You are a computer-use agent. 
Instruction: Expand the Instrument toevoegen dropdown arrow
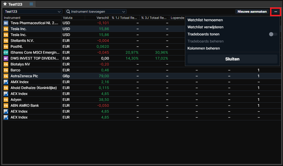124,11
